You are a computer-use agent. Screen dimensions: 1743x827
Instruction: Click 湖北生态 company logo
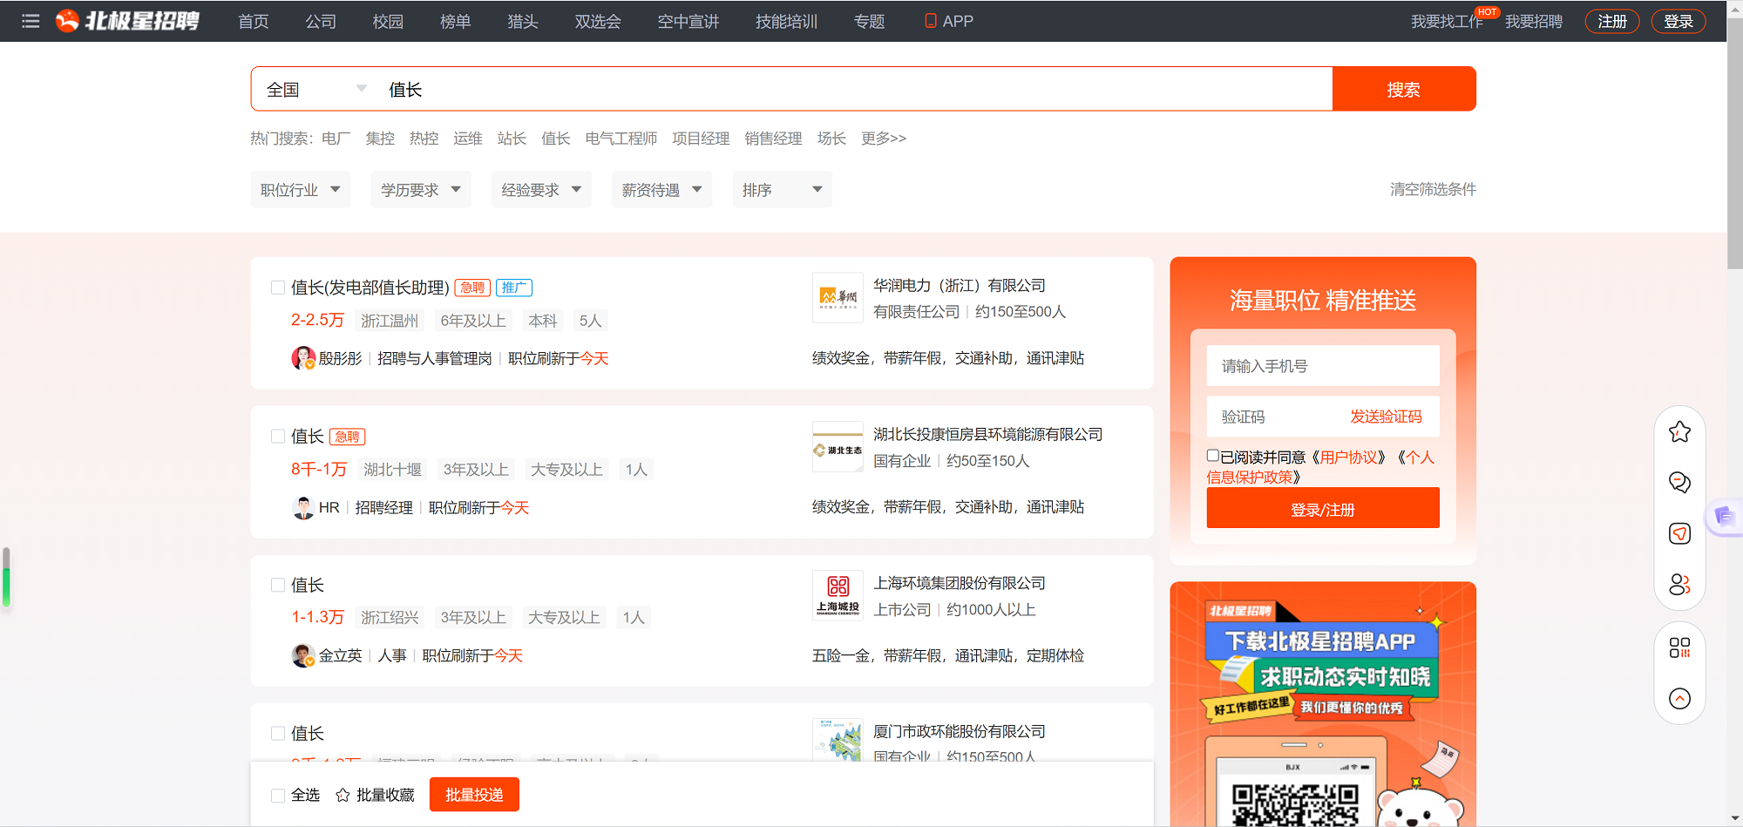[838, 446]
